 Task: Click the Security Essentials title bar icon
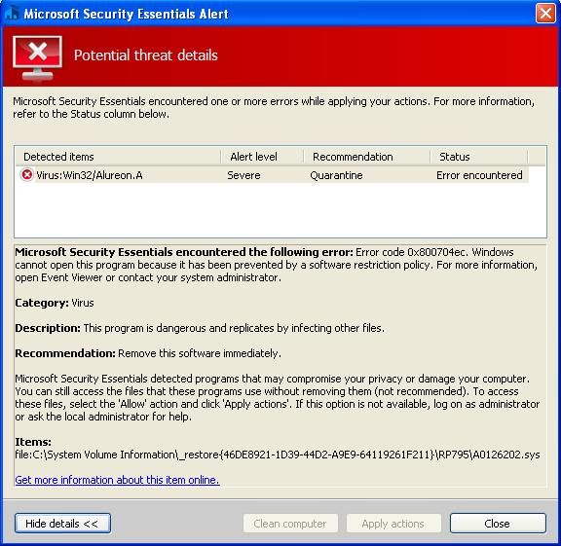11,14
